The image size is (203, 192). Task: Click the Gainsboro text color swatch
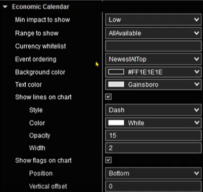coord(116,85)
